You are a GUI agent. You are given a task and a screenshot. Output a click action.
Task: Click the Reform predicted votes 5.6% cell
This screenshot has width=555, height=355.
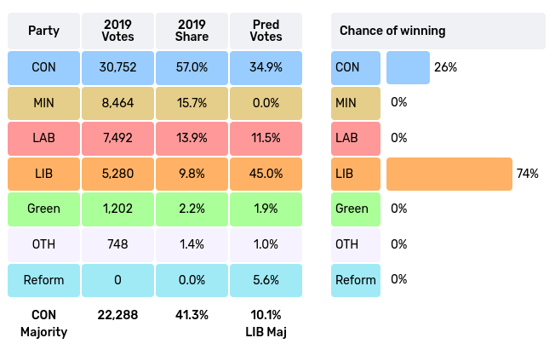(266, 279)
